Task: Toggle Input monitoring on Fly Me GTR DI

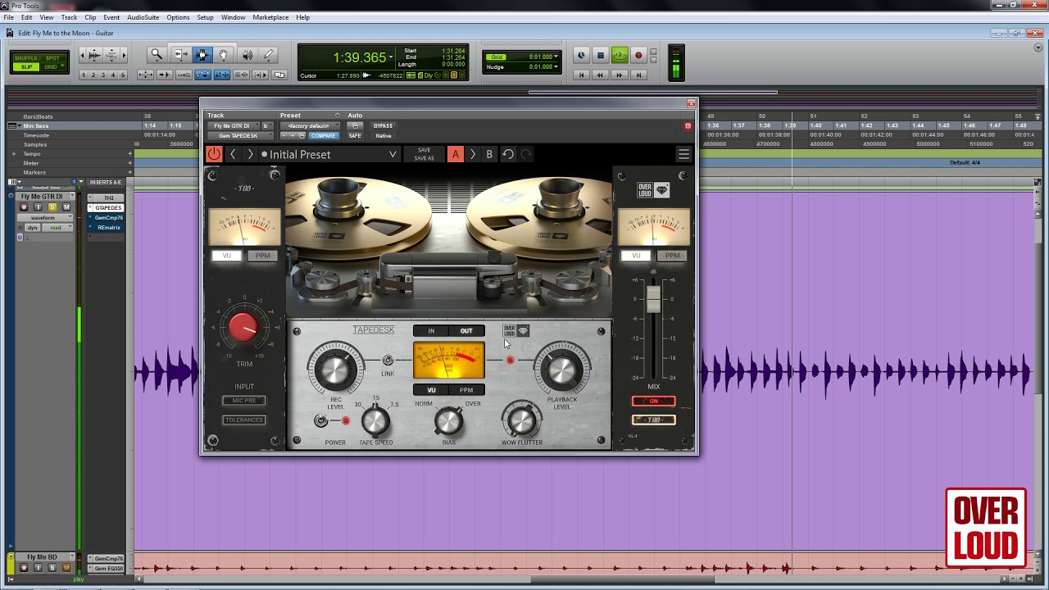Action: (38, 207)
